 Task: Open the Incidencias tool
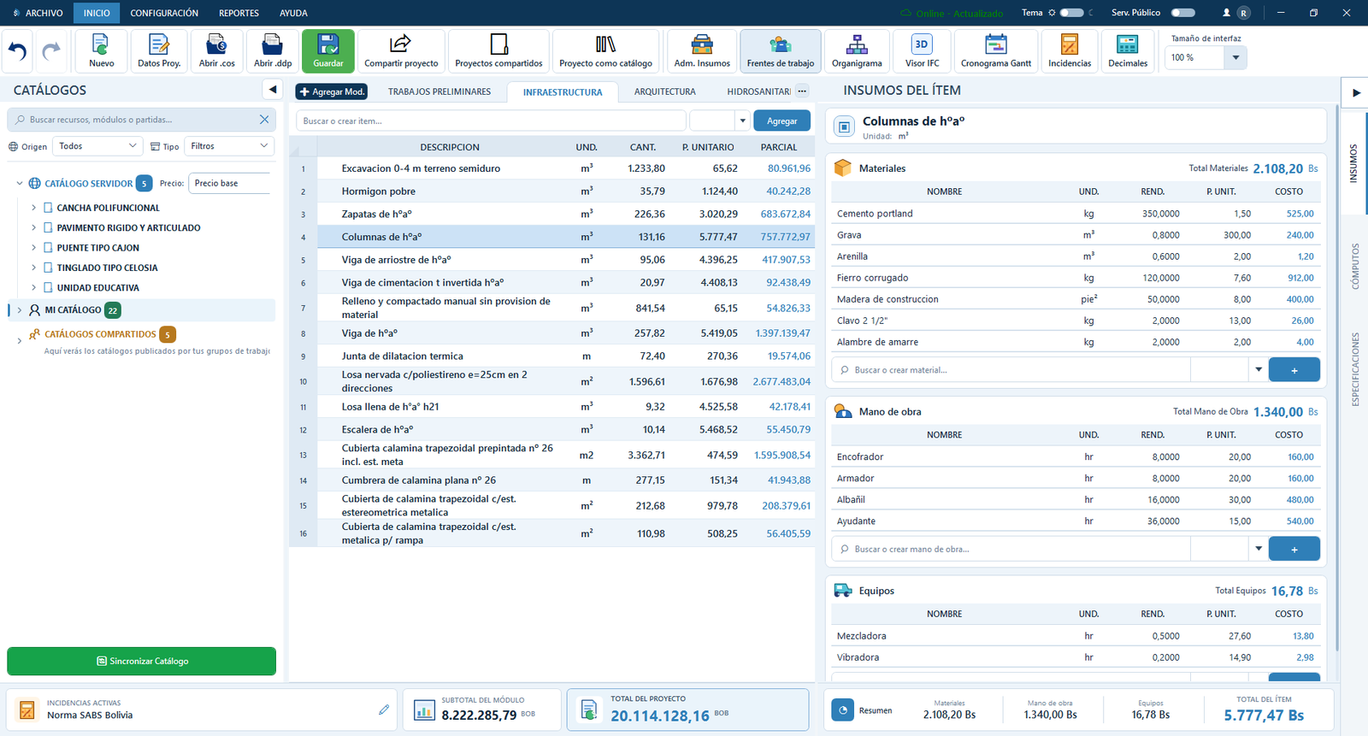click(1070, 51)
